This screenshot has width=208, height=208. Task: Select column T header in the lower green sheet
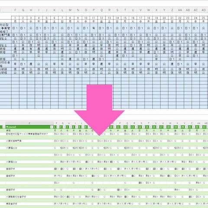pyautogui.click(x=149, y=123)
